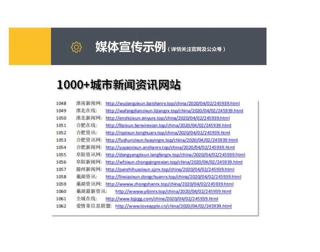Select the 全城在线 site name
This screenshot has width=320, height=252.
coord(87,199)
